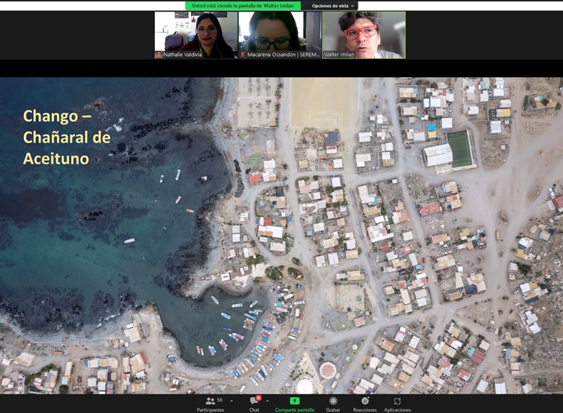The height and width of the screenshot is (413, 563).
Task: Click Nathalie Valdivia's muted microphone icon
Action: (x=159, y=55)
